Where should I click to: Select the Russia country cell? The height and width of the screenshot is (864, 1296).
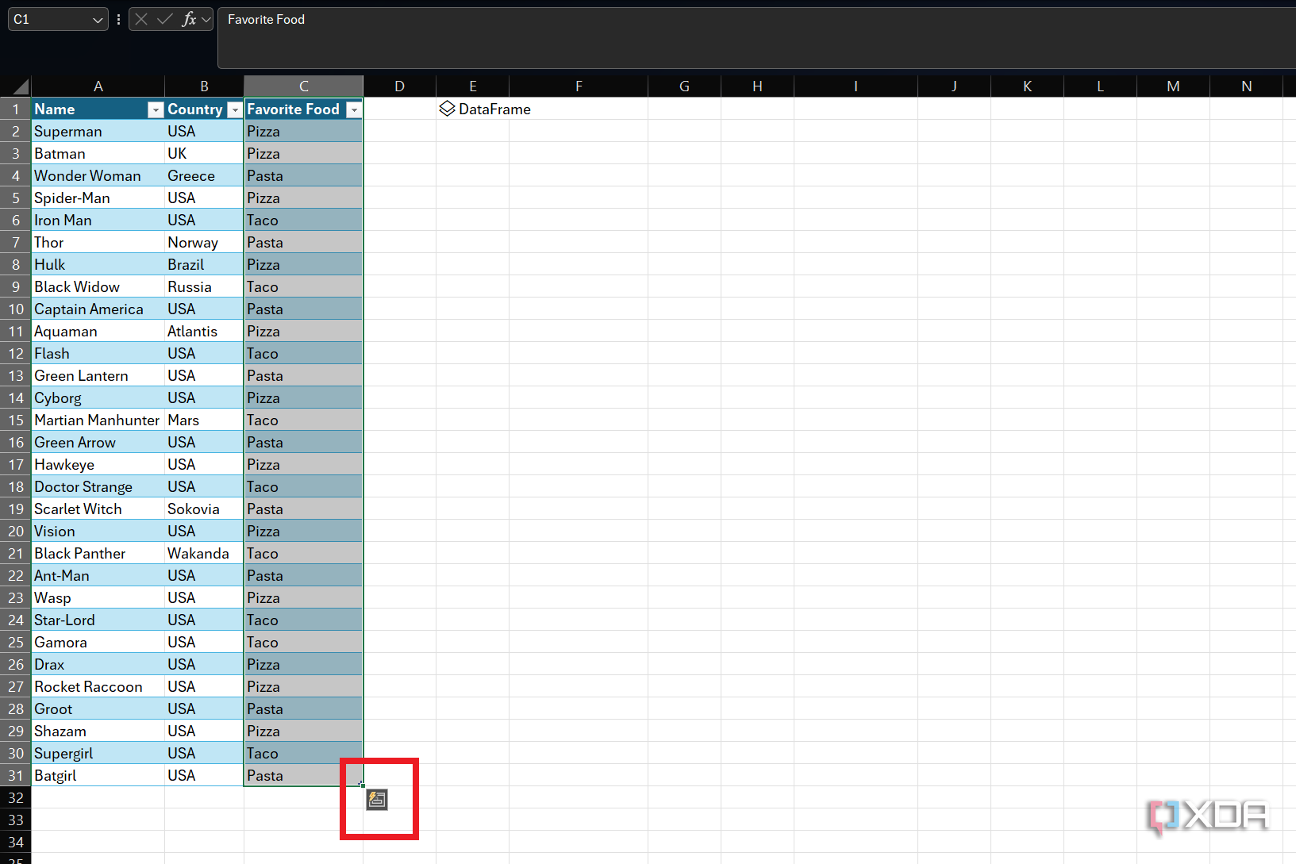click(x=204, y=286)
